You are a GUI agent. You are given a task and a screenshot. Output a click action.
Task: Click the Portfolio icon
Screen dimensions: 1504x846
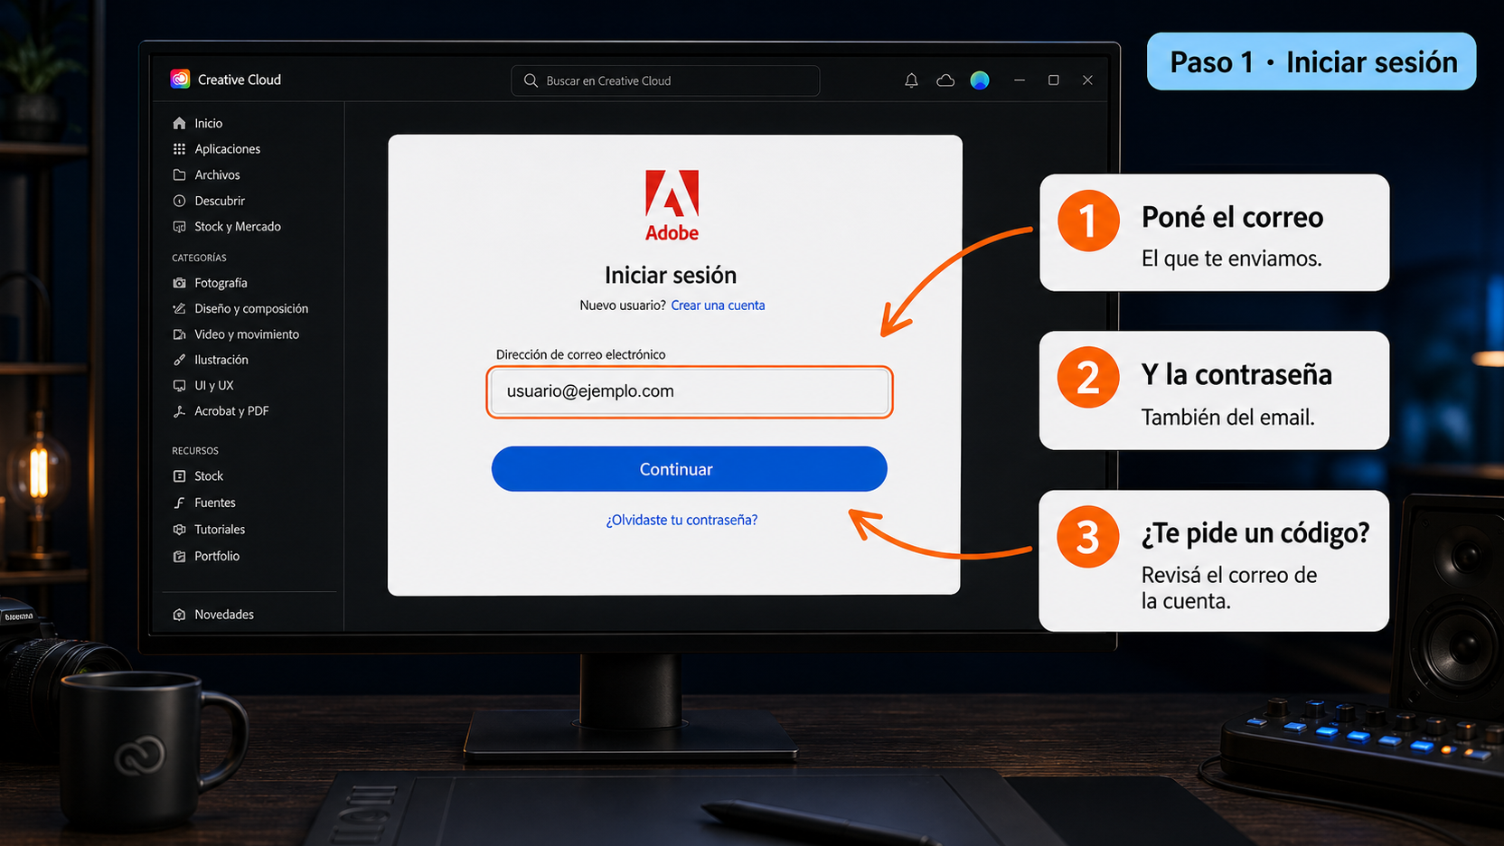point(179,557)
